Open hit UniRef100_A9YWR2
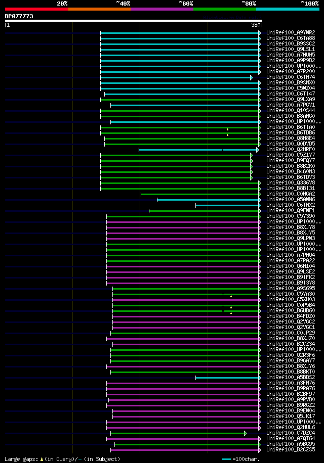324x463 pixels. (291, 32)
